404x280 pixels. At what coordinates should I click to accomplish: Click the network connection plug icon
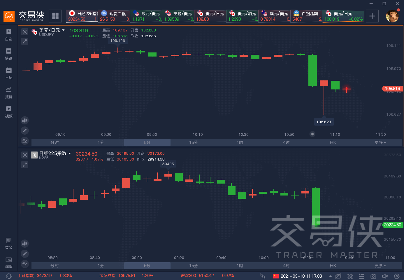click(x=263, y=276)
